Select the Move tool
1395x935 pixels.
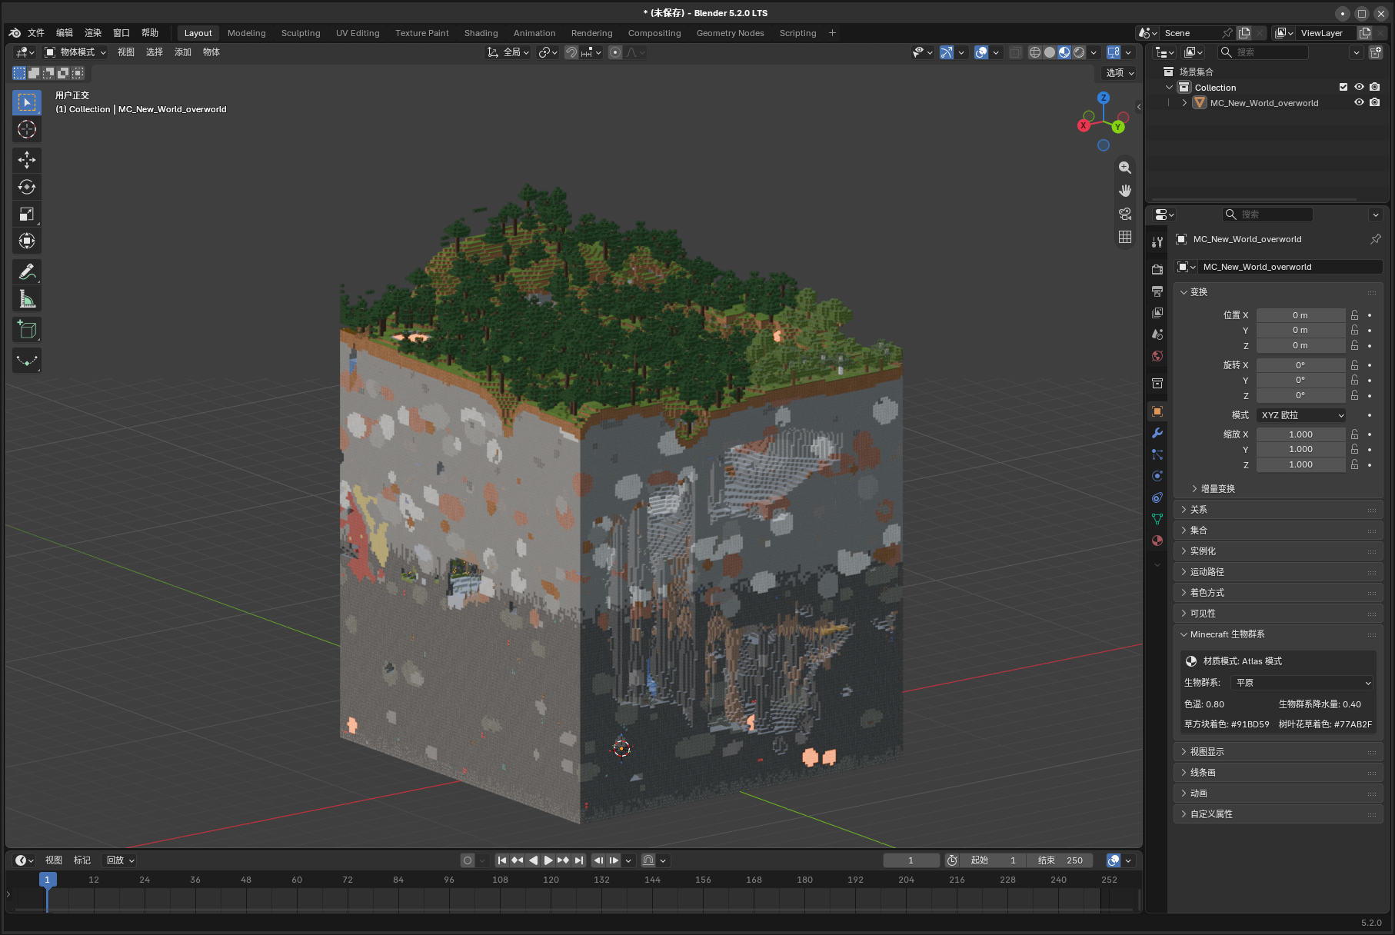(x=27, y=160)
